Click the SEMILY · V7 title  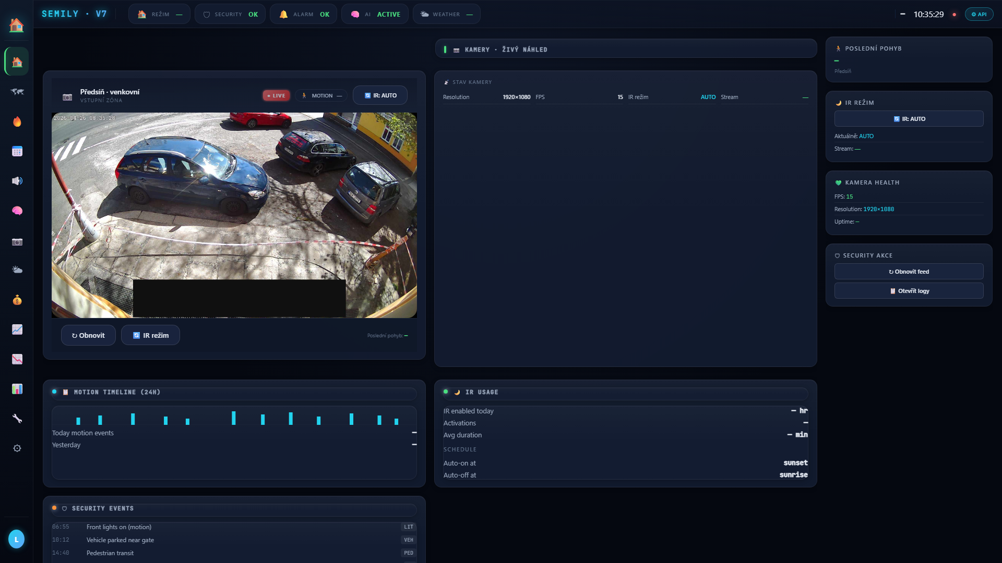(74, 14)
